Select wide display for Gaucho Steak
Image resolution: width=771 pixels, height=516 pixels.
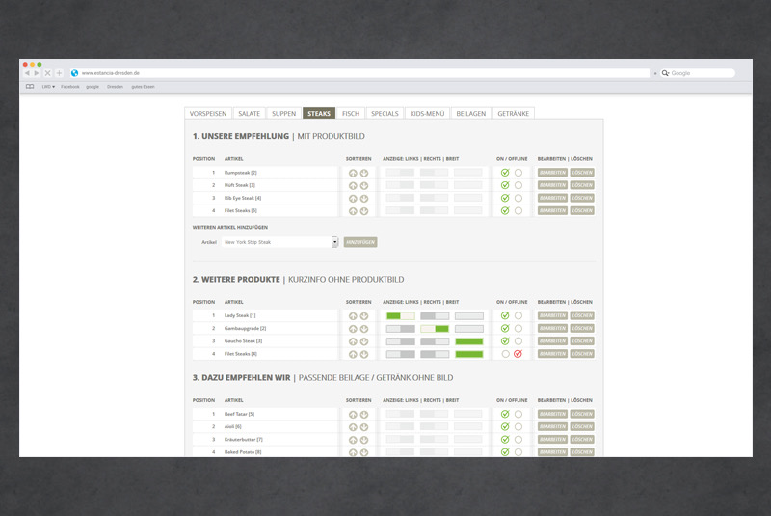(x=469, y=341)
